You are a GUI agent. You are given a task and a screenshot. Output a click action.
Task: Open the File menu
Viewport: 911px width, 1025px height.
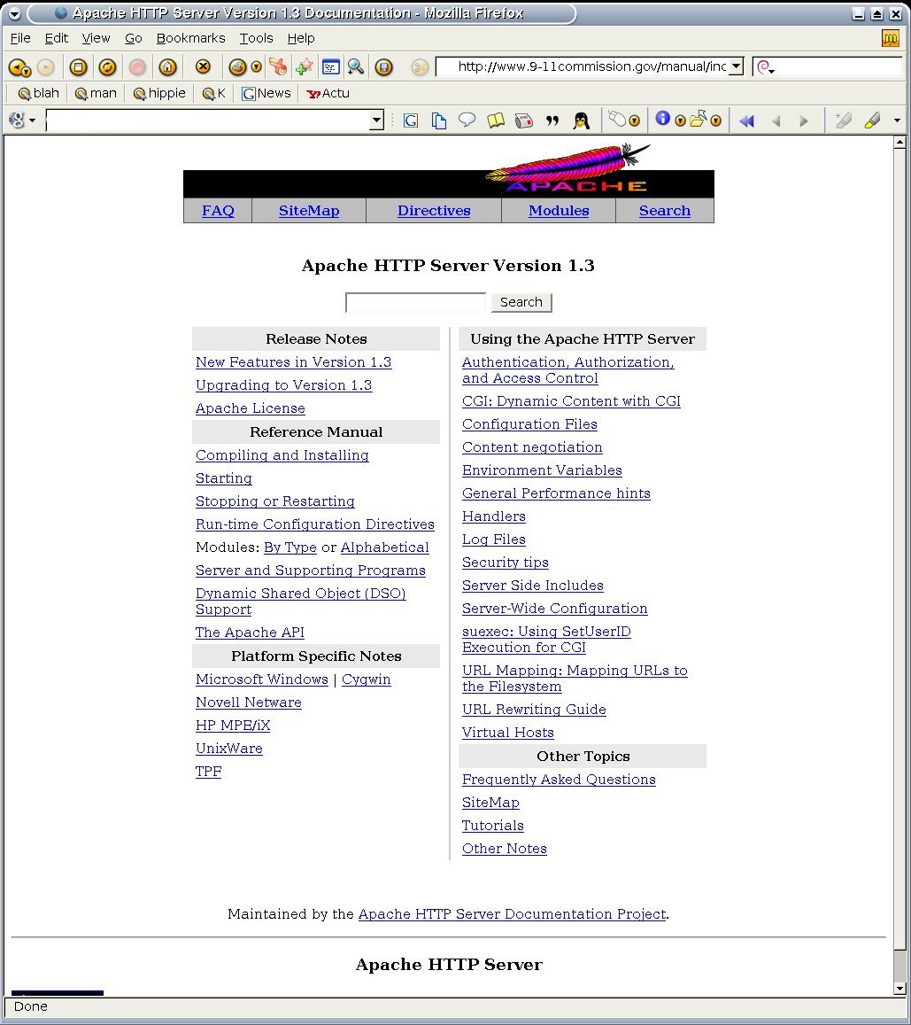click(20, 39)
